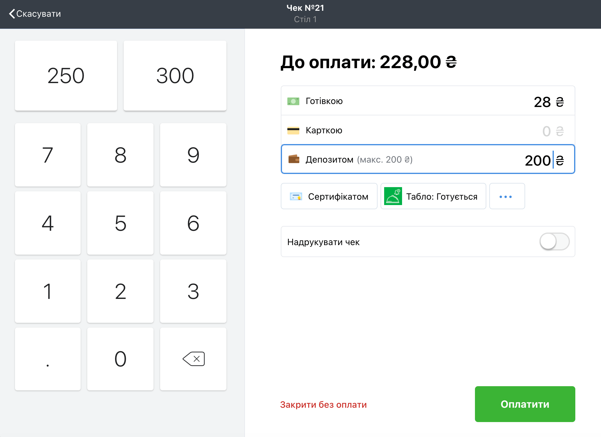
Task: Click the green serving bell Табло icon
Action: coord(393,196)
